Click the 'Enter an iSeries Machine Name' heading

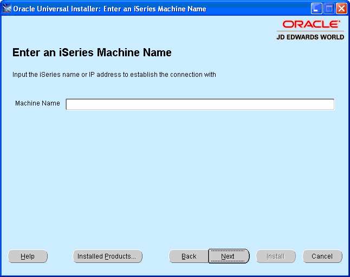coord(92,52)
